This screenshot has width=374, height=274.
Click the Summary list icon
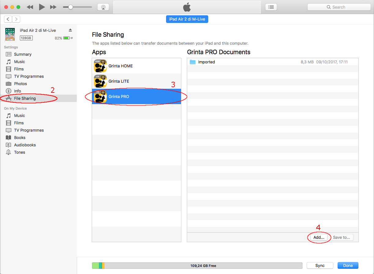point(9,54)
